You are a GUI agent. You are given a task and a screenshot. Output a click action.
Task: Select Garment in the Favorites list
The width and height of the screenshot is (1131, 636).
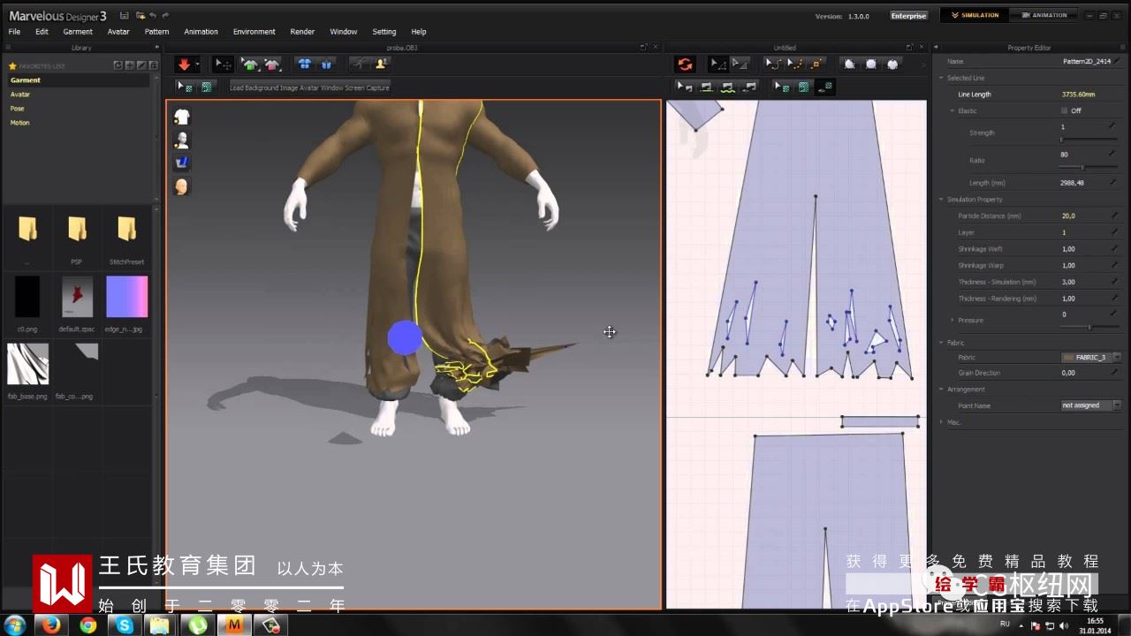77,80
